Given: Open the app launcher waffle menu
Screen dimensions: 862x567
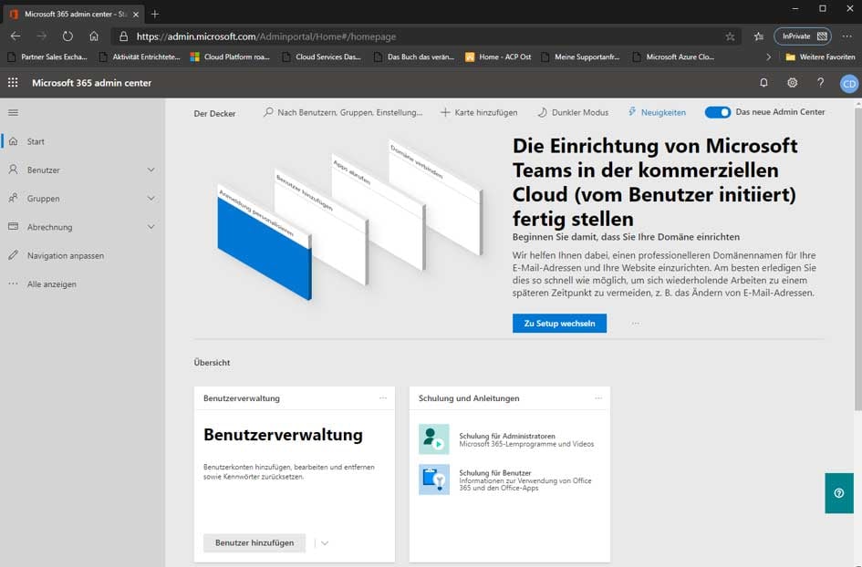Looking at the screenshot, I should [x=13, y=82].
